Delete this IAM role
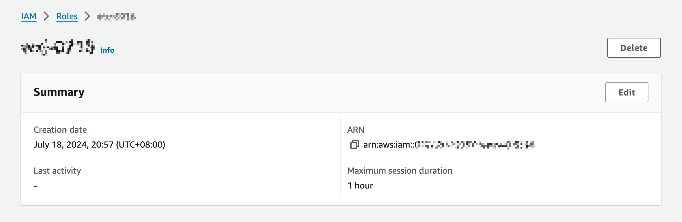Image resolution: width=682 pixels, height=222 pixels. [x=634, y=48]
